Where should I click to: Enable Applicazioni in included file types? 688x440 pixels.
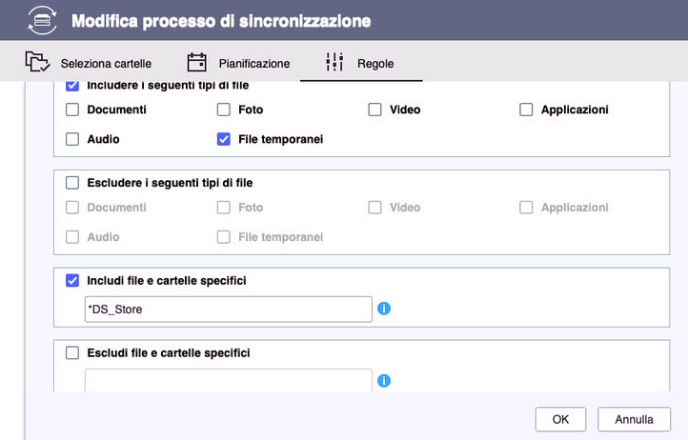[x=526, y=110]
